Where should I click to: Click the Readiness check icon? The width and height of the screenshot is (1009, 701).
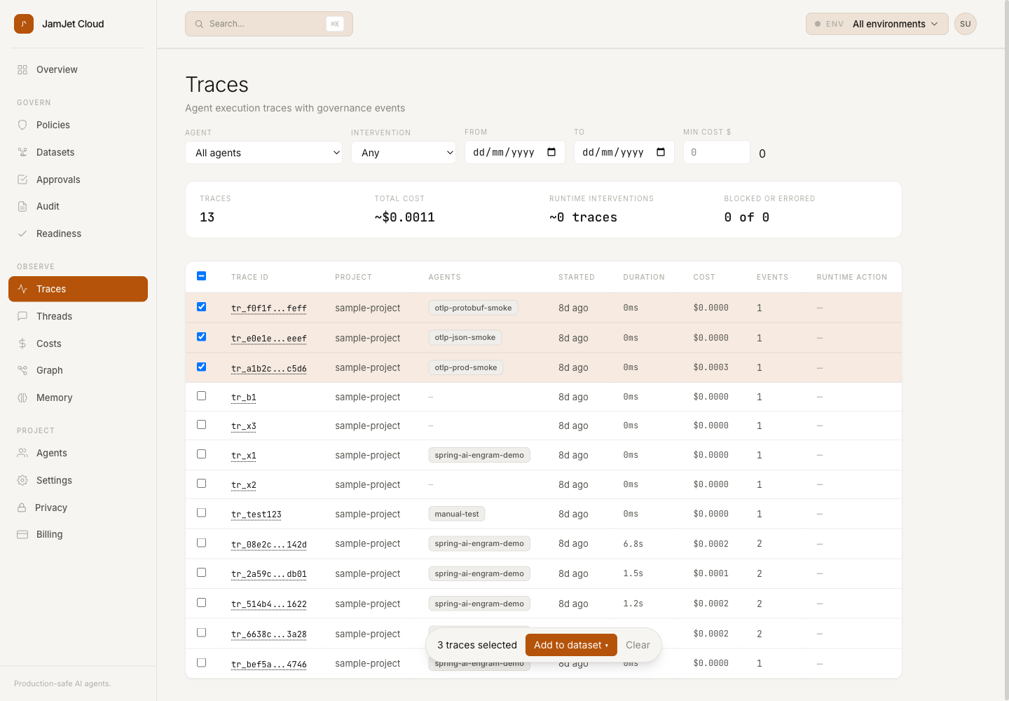[x=22, y=233]
